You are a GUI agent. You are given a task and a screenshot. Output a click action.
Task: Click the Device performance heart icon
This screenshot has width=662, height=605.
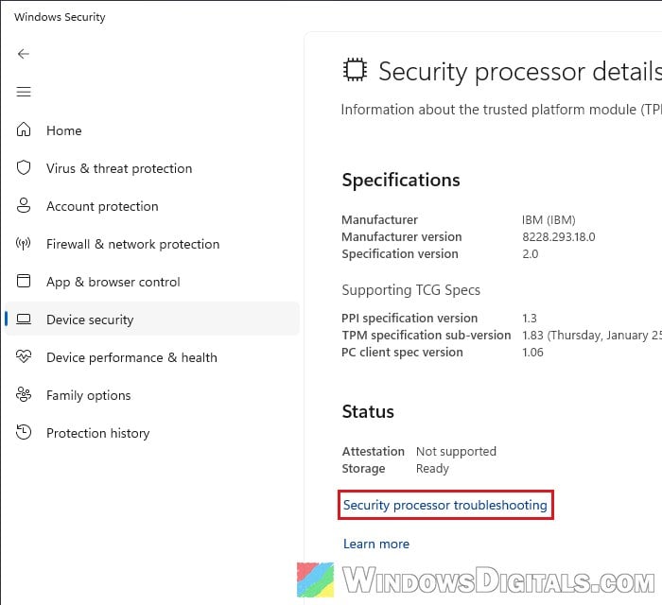24,357
